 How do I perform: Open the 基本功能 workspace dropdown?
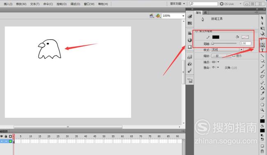[177, 4]
